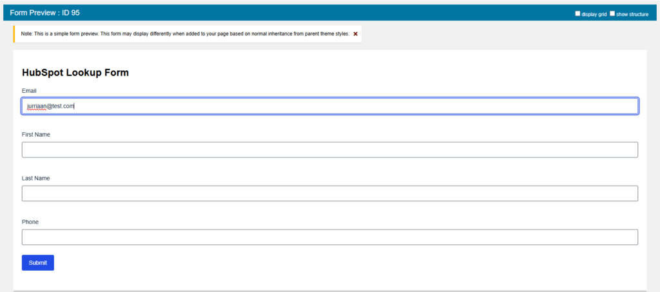Click the 'First Name' field label

tap(36, 135)
